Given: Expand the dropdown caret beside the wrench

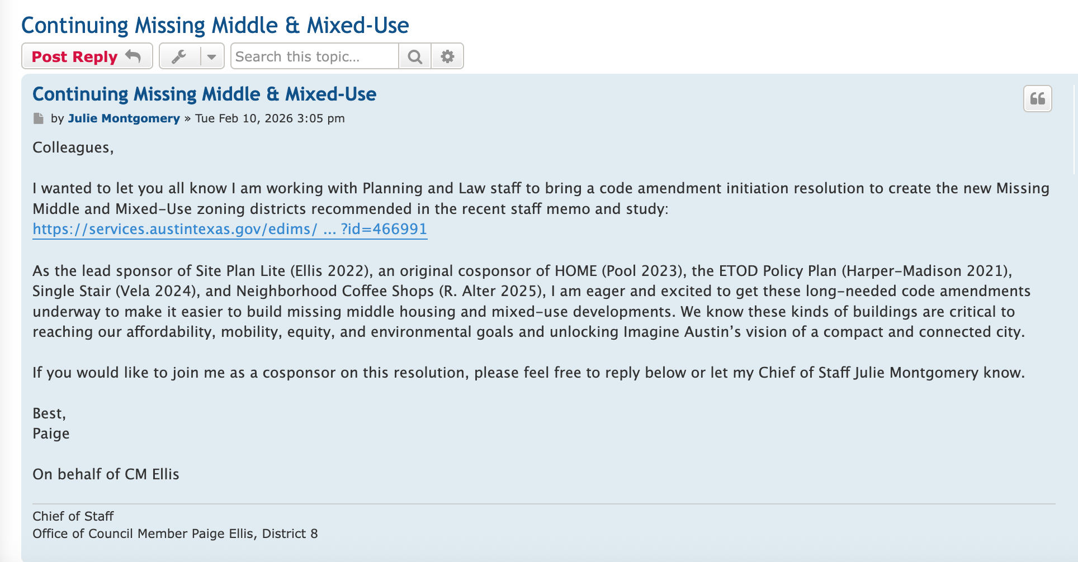Looking at the screenshot, I should pyautogui.click(x=212, y=56).
